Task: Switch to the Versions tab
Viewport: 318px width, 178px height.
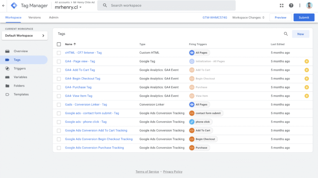Action: (34, 17)
